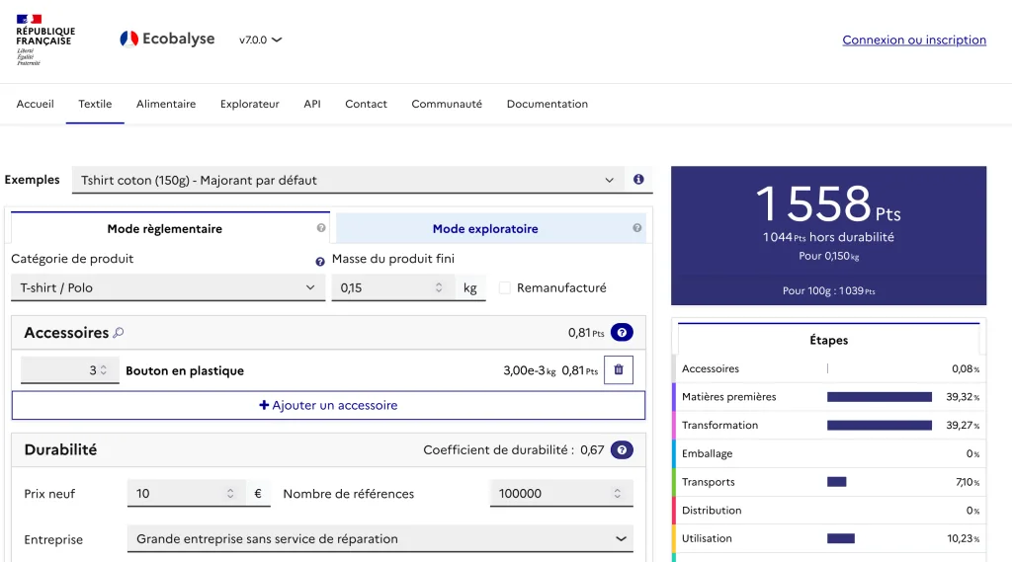Click the magnifier icon beside Accessoires heading
The image size is (1012, 562).
click(x=119, y=333)
